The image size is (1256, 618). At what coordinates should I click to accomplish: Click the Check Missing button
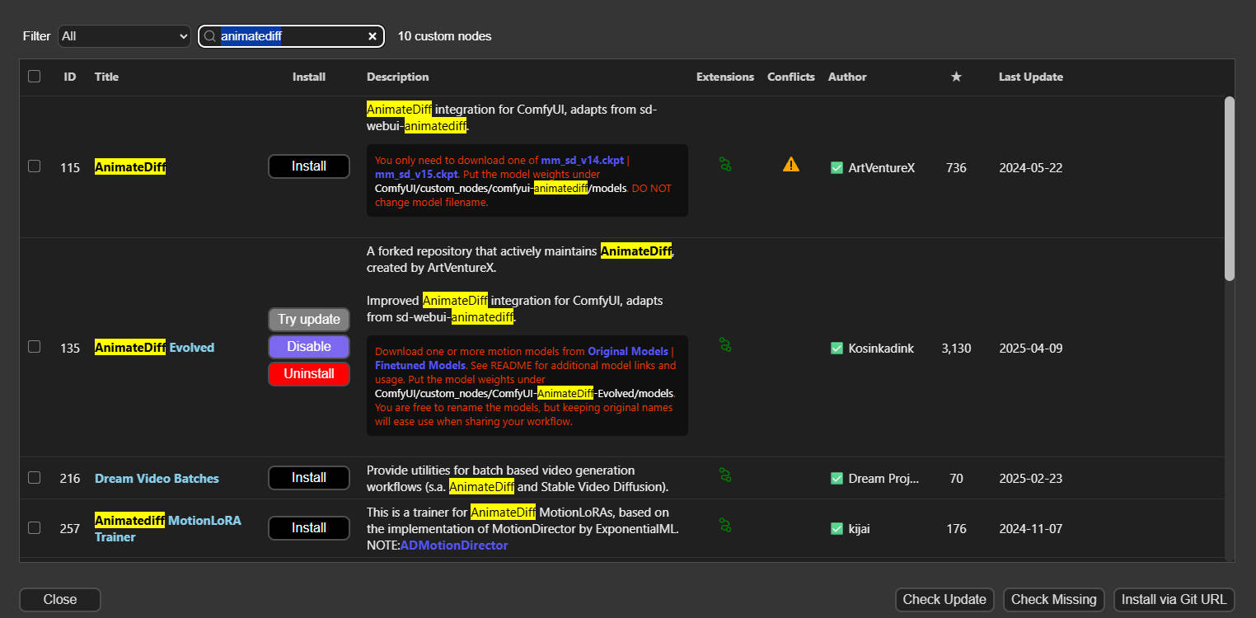(x=1054, y=600)
